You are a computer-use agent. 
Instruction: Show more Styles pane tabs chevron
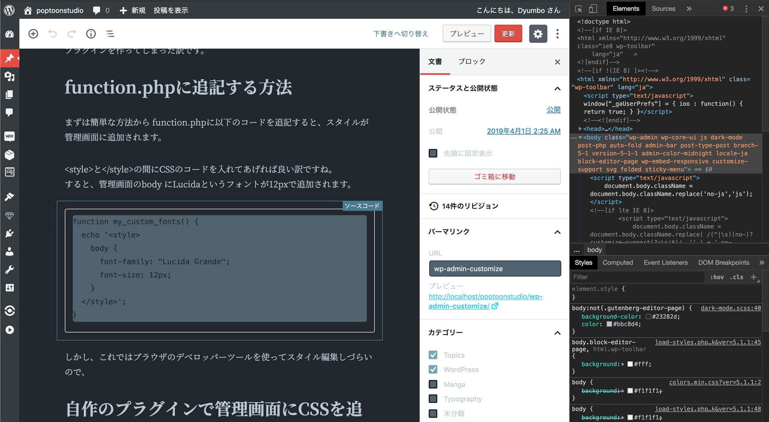tap(761, 262)
